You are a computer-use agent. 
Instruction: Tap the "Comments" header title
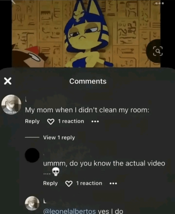point(88,81)
